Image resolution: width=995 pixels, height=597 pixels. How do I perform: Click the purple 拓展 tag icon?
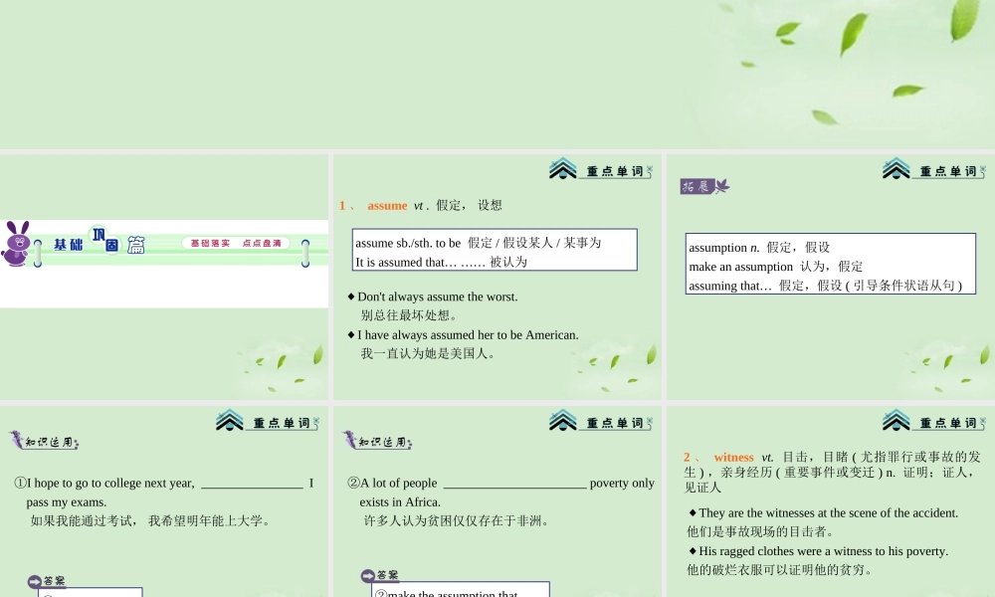pos(704,186)
